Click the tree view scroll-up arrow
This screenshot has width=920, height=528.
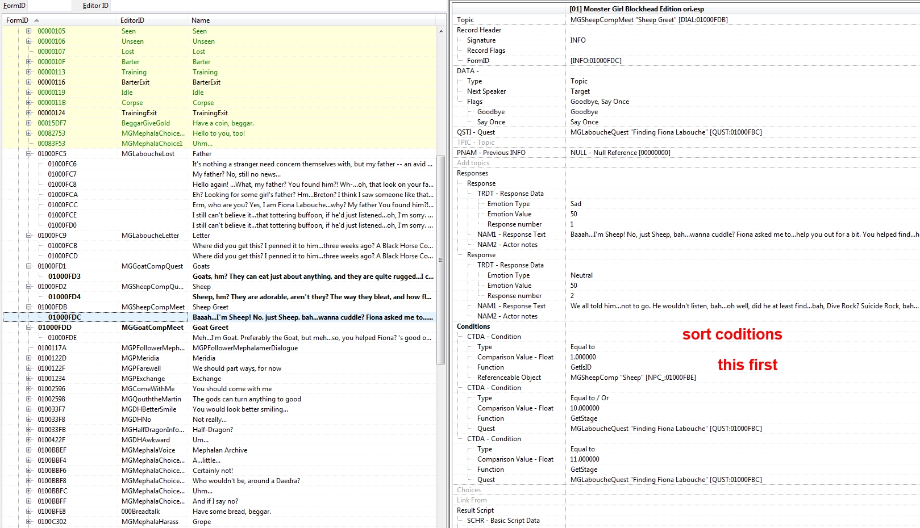click(x=441, y=31)
